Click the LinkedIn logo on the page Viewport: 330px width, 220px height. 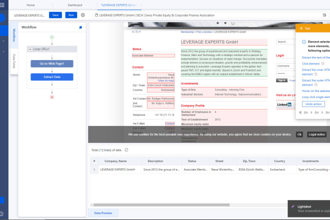pos(284,104)
